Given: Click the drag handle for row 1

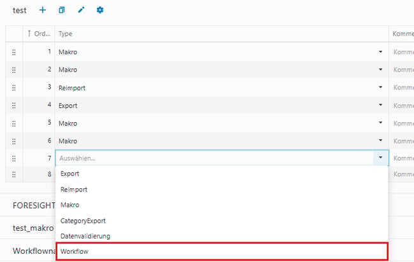Looking at the screenshot, I should [x=14, y=52].
